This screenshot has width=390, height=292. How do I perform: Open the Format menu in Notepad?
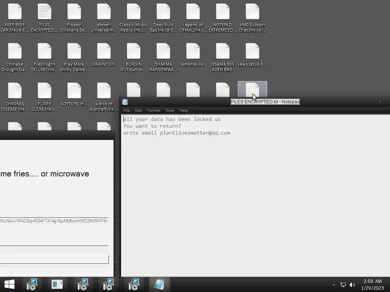pos(154,111)
